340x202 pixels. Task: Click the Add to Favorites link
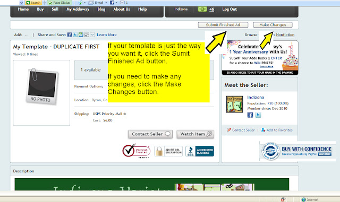[x=279, y=130]
